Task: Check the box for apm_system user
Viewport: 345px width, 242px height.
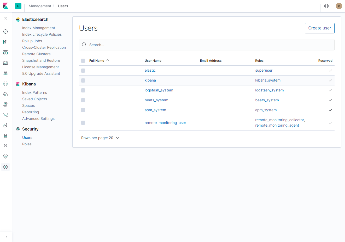Action: [83, 110]
